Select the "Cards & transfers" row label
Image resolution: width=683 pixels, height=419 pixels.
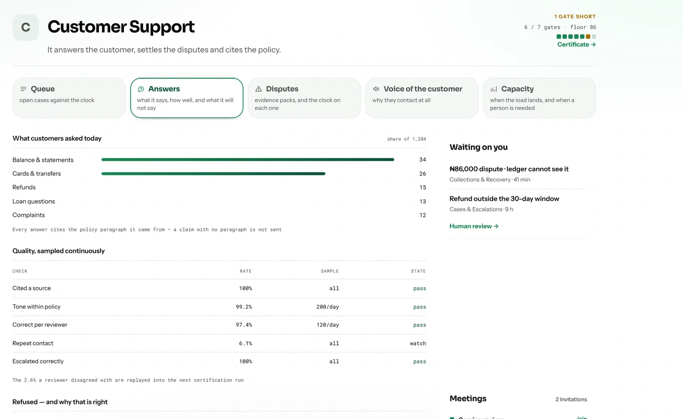point(37,173)
